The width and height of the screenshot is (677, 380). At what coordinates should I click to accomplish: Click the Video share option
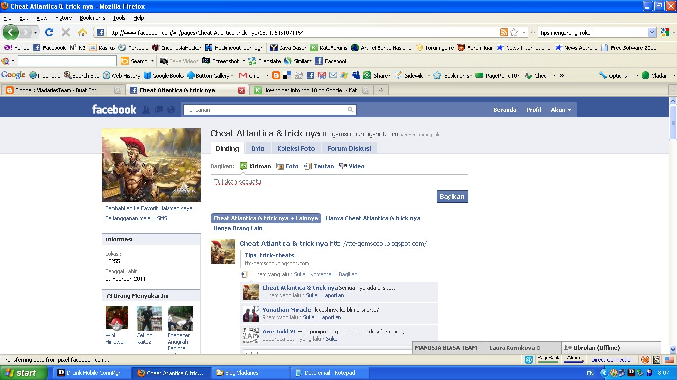pos(352,166)
